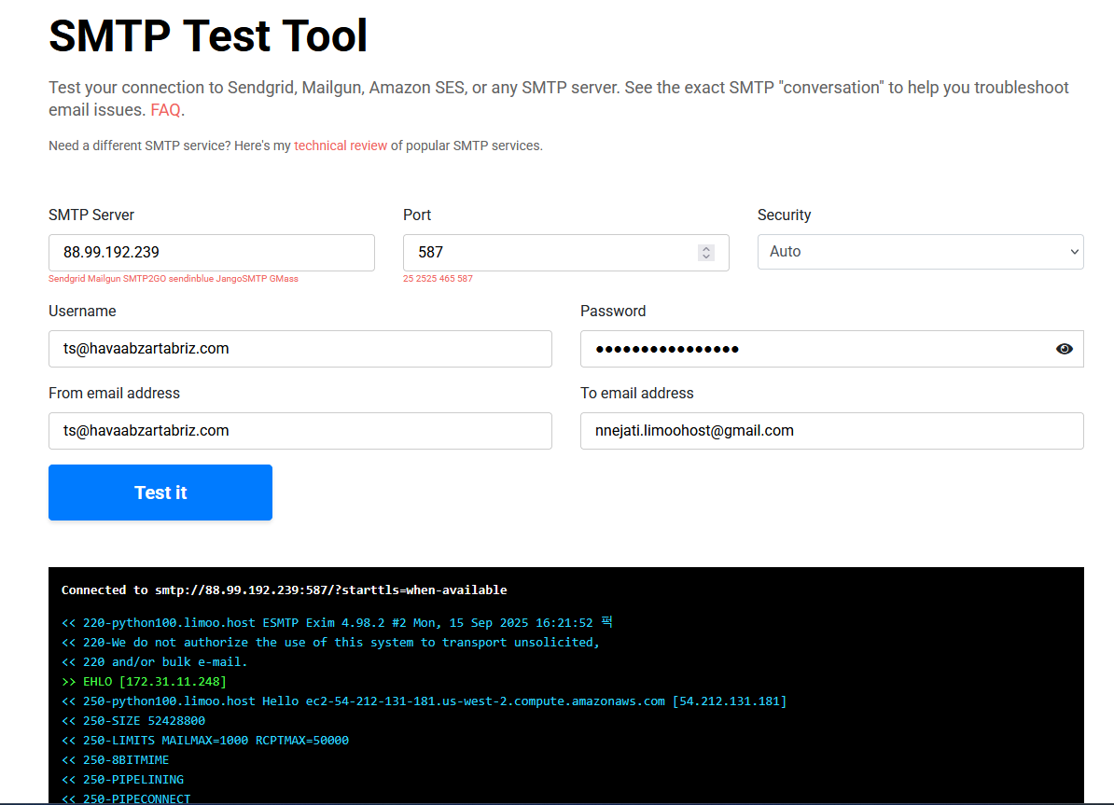This screenshot has height=805, width=1114.
Task: Click the Security label
Action: pyautogui.click(x=784, y=215)
